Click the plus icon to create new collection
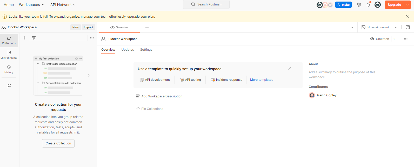Screen dimensions: 414x167 25,38
